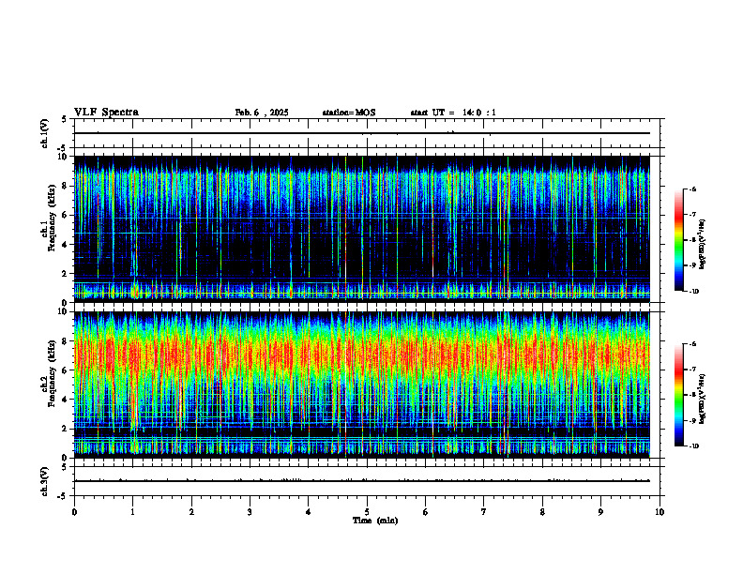Click time axis tick label '5'
This screenshot has height=574, width=743.
coord(367,512)
